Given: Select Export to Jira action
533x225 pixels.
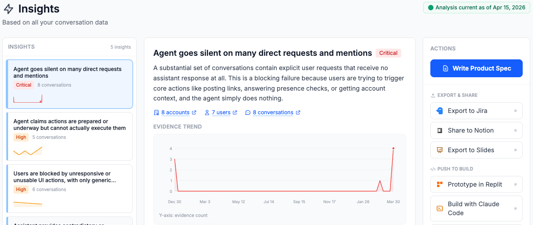Looking at the screenshot, I should pyautogui.click(x=476, y=111).
